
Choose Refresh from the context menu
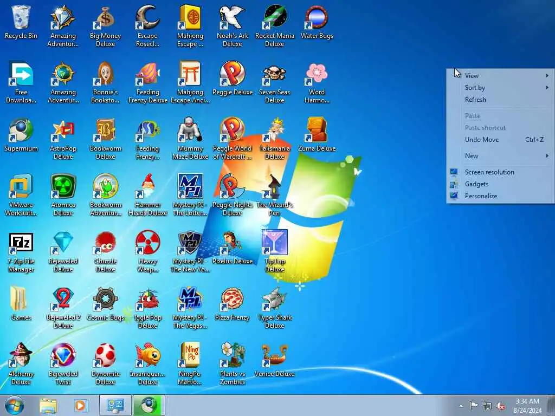coord(500,100)
